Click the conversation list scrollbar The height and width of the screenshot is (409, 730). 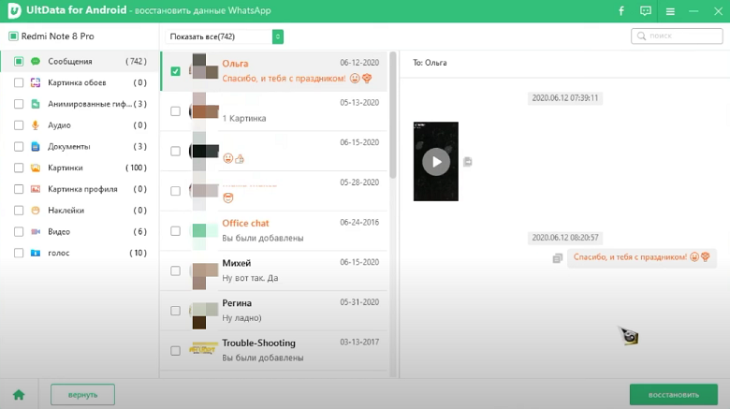tap(393, 115)
